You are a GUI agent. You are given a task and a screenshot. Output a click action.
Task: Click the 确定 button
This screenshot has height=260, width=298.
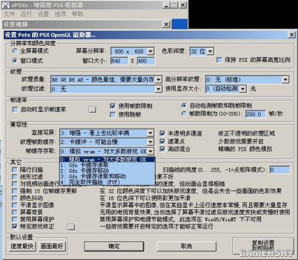tap(114, 246)
